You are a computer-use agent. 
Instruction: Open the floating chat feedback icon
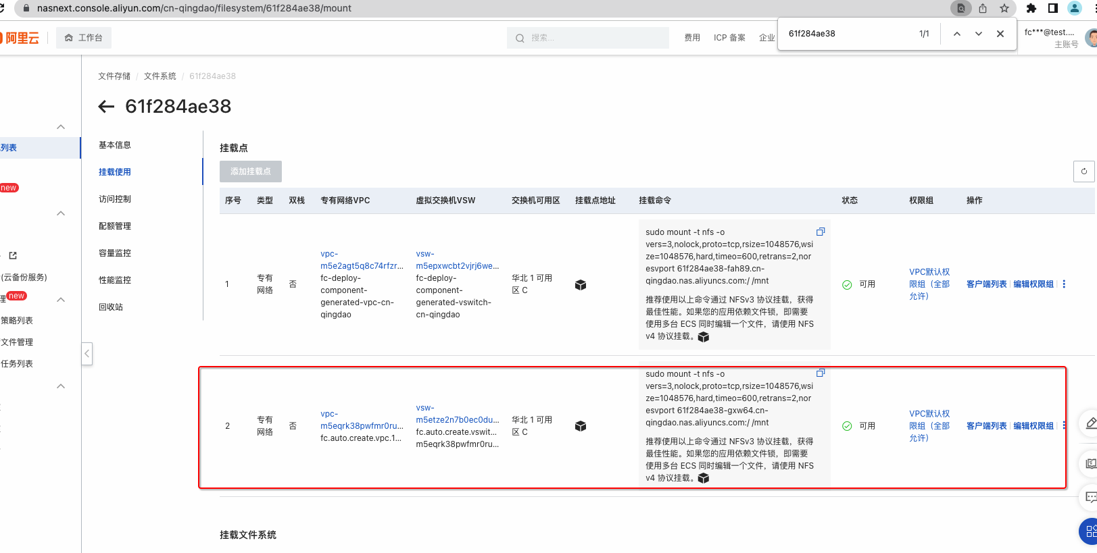tap(1090, 497)
